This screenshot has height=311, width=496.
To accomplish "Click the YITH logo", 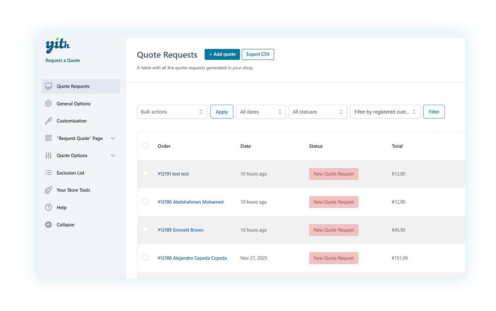I will [58, 46].
